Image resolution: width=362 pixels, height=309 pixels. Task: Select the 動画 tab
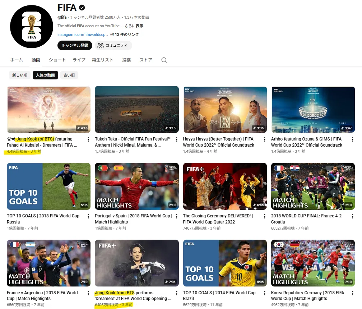(36, 60)
